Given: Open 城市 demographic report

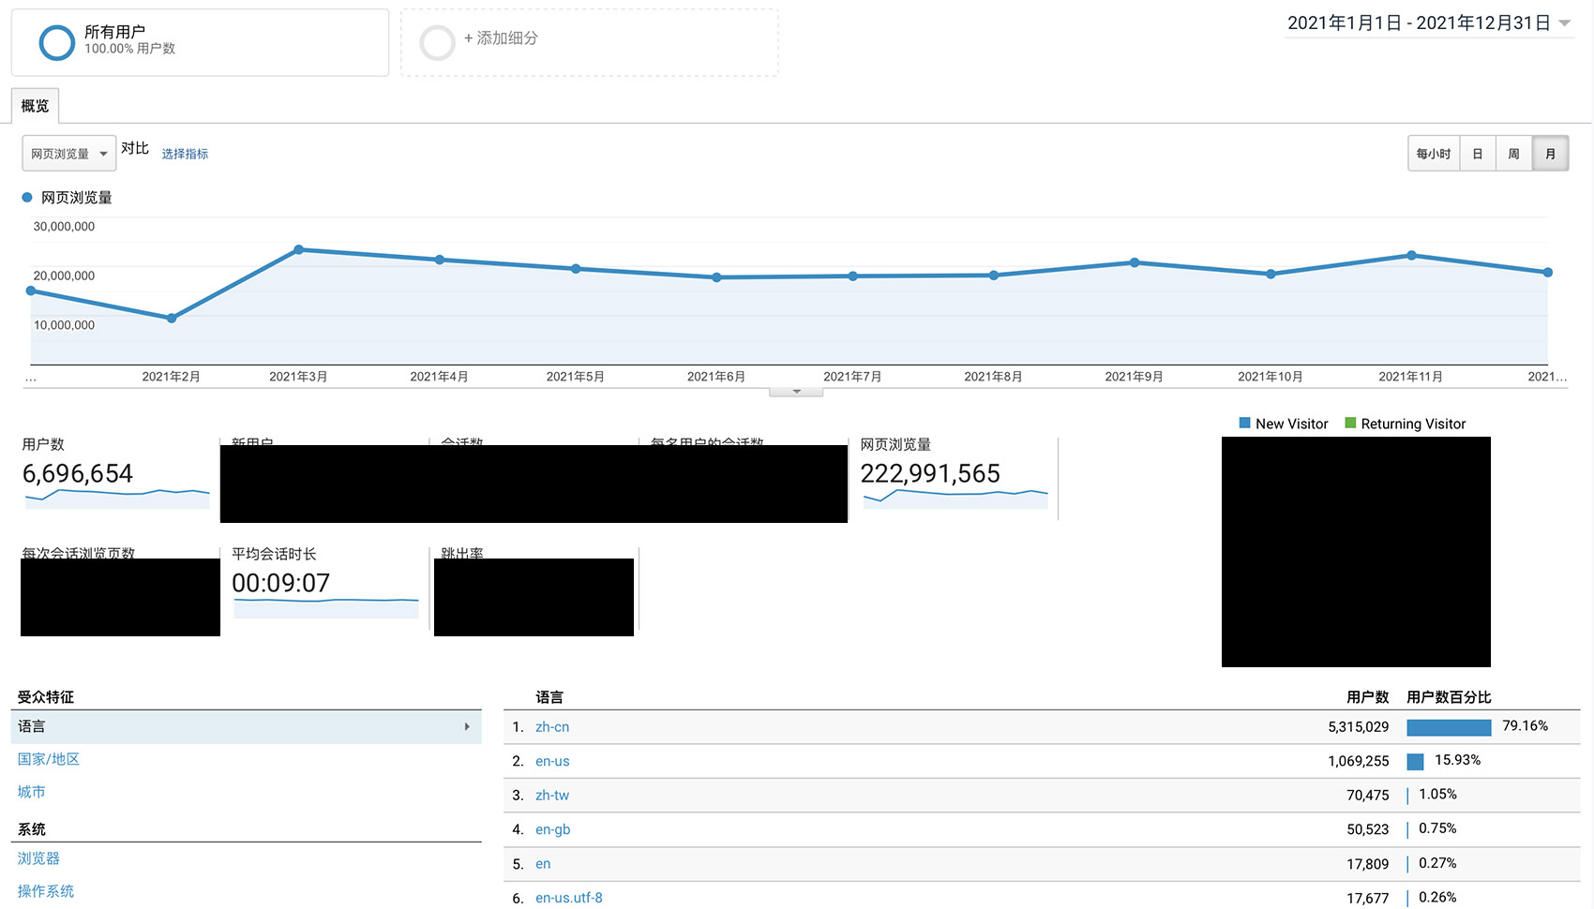Looking at the screenshot, I should [x=31, y=792].
